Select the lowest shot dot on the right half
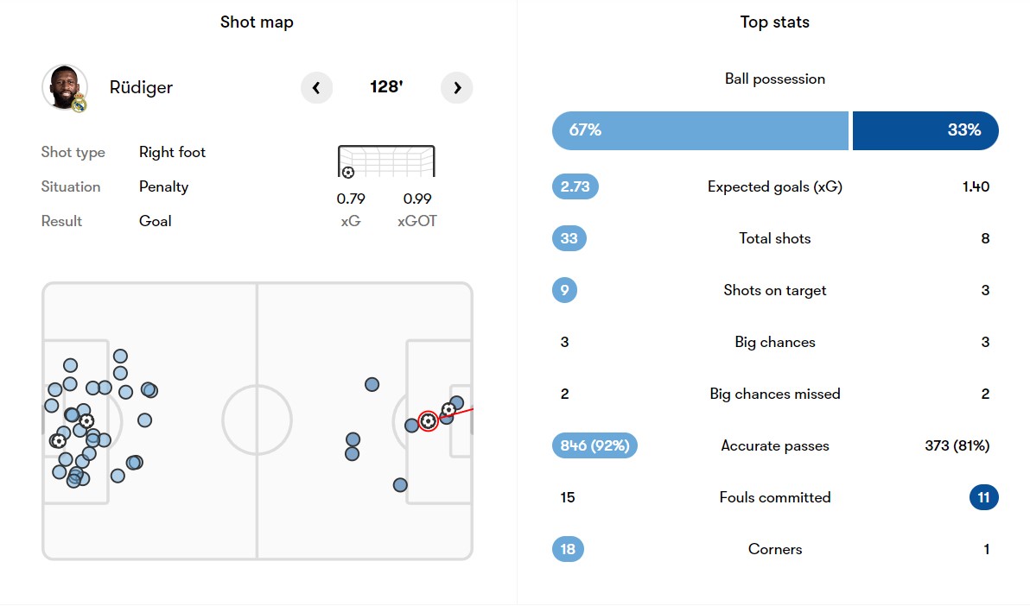The height and width of the screenshot is (606, 1030). coord(400,485)
